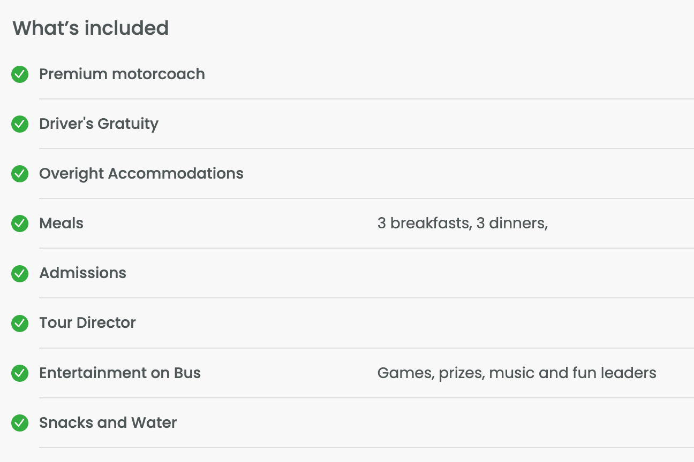Click 'Games, prizes, music and fun leaders' text
Viewport: 694px width, 462px height.
point(517,373)
